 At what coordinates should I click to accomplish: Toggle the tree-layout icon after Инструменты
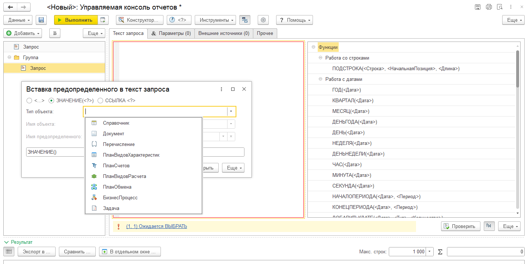pos(244,20)
